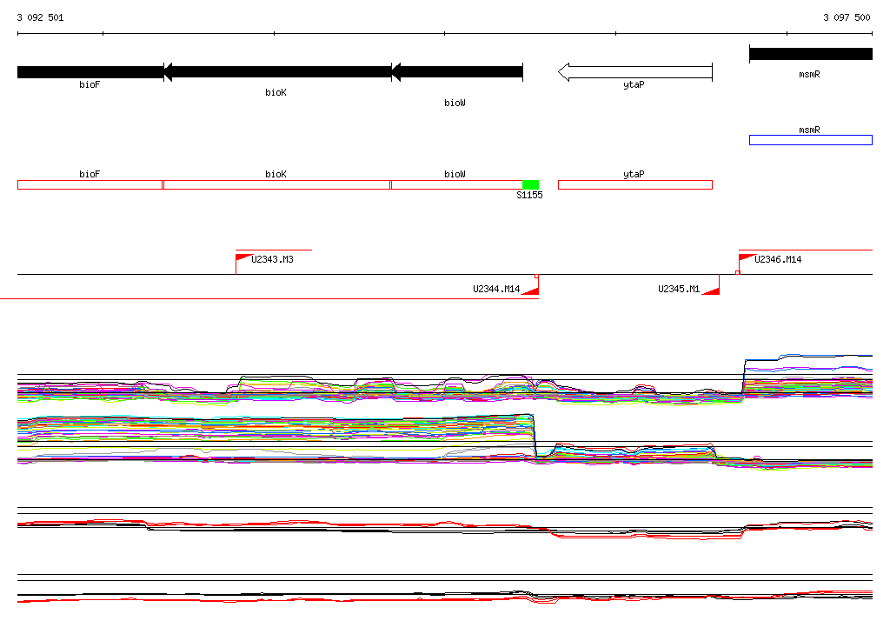
Task: Click the black msmR gene bar
Action: click(x=811, y=54)
